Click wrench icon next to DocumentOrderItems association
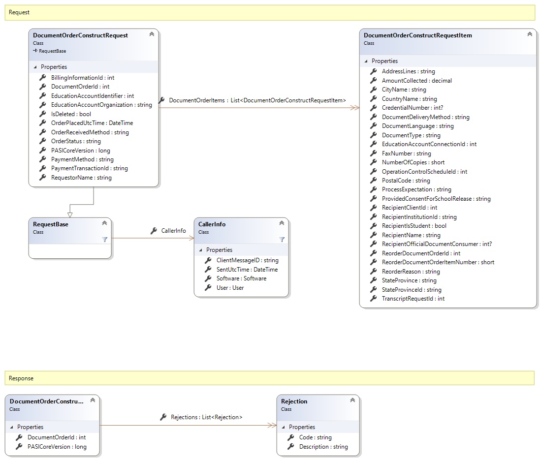The width and height of the screenshot is (541, 460). (x=161, y=100)
